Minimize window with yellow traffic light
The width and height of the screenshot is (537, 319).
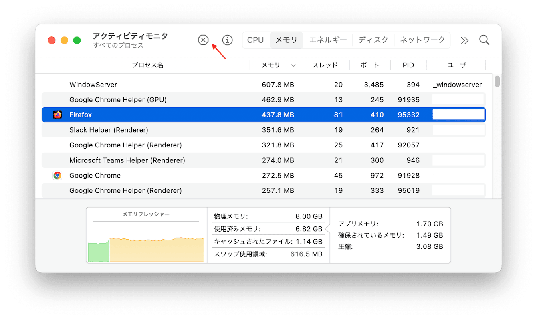[64, 40]
